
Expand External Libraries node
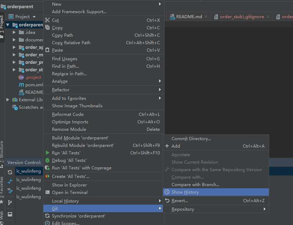pos(8,99)
